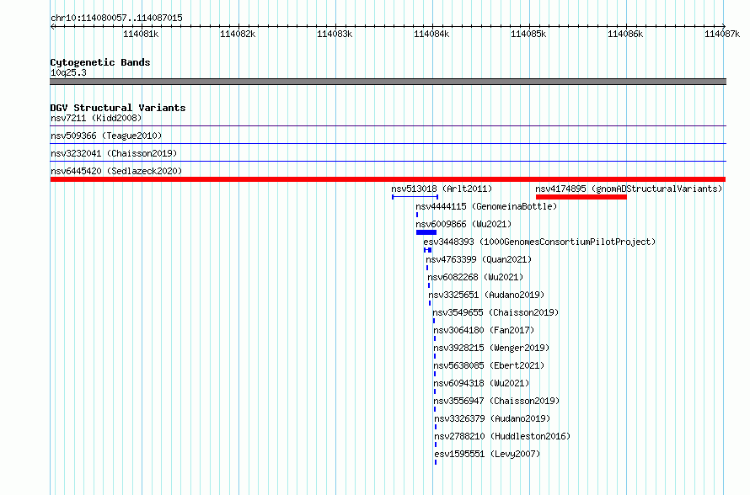
Task: Select nsv6094318 (Wu2021) variant
Action: point(482,383)
